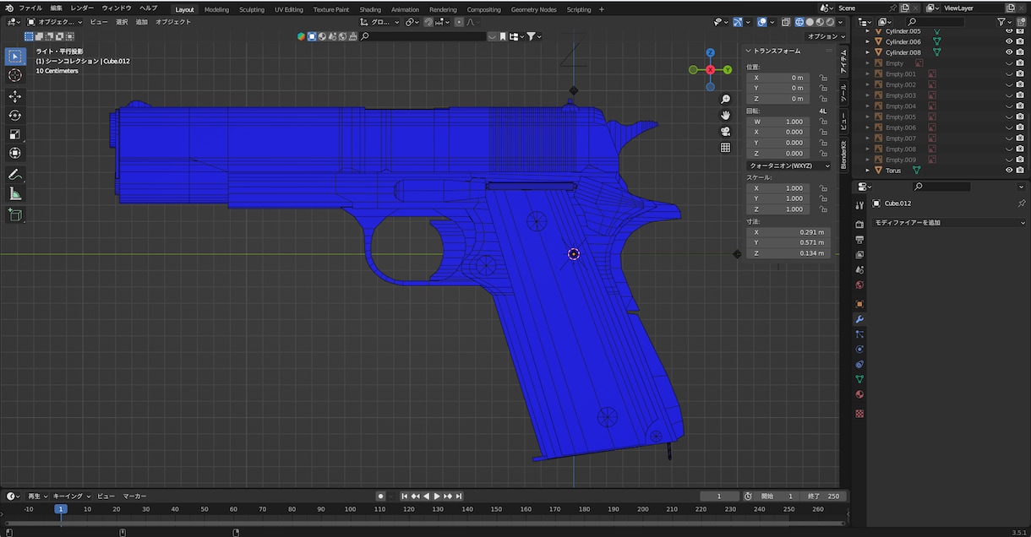This screenshot has width=1031, height=537.
Task: Select the Scale tool
Action: [x=15, y=134]
